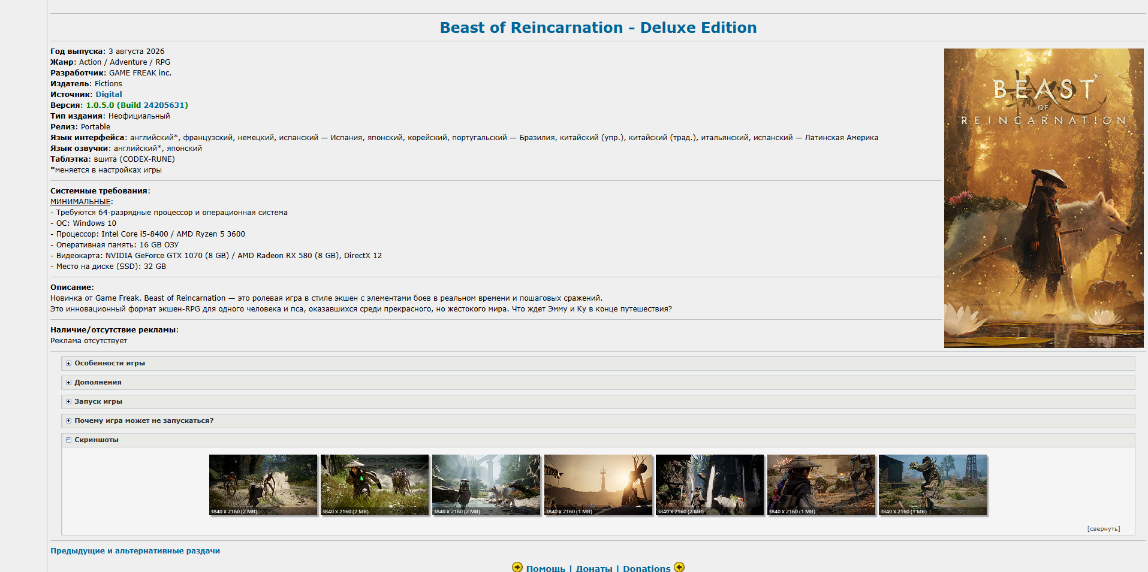1148x572 pixels.
Task: Click the 64-bit requirement line 'Требуются 64-разрядные'
Action: click(169, 213)
